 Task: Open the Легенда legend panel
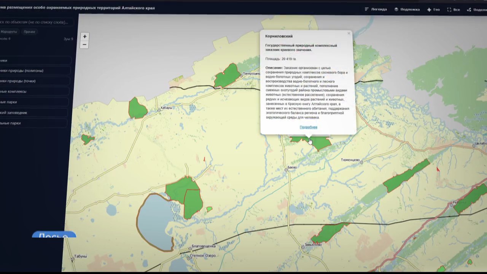(376, 10)
